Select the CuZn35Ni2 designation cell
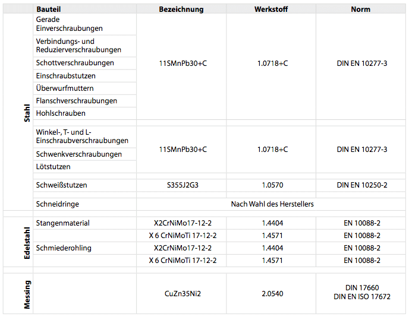Viewport: 409px width, 317px height. click(x=183, y=293)
